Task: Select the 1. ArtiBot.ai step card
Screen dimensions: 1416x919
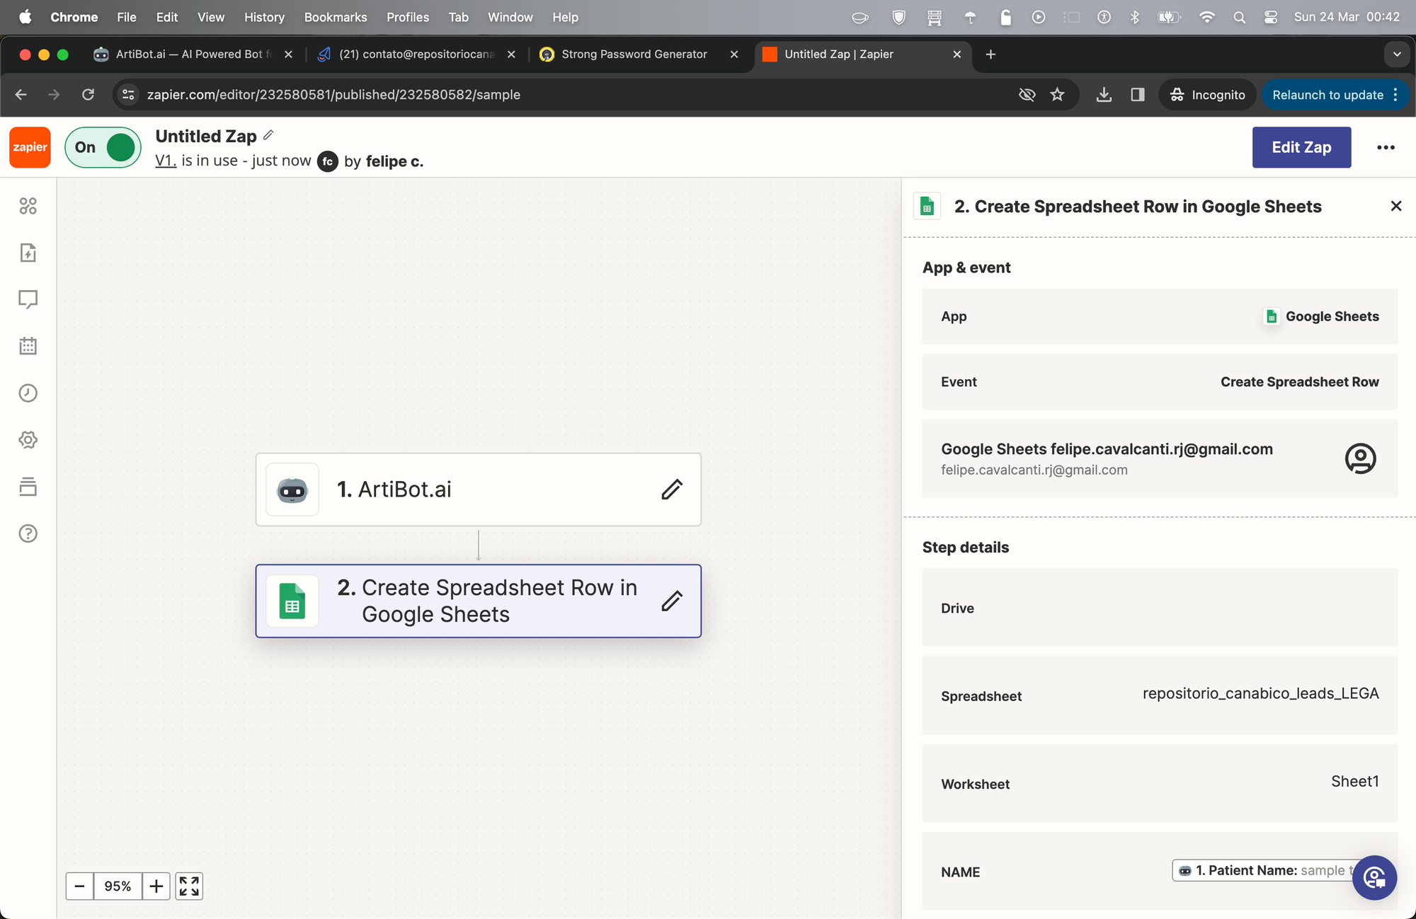Action: (478, 490)
